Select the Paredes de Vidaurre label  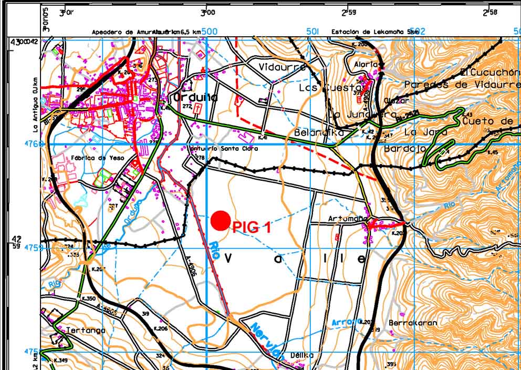pyautogui.click(x=462, y=85)
